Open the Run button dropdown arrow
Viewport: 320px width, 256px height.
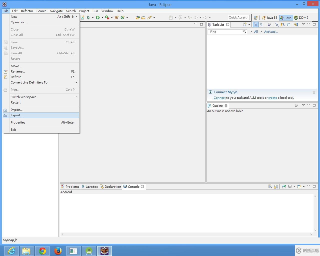[x=102, y=17]
